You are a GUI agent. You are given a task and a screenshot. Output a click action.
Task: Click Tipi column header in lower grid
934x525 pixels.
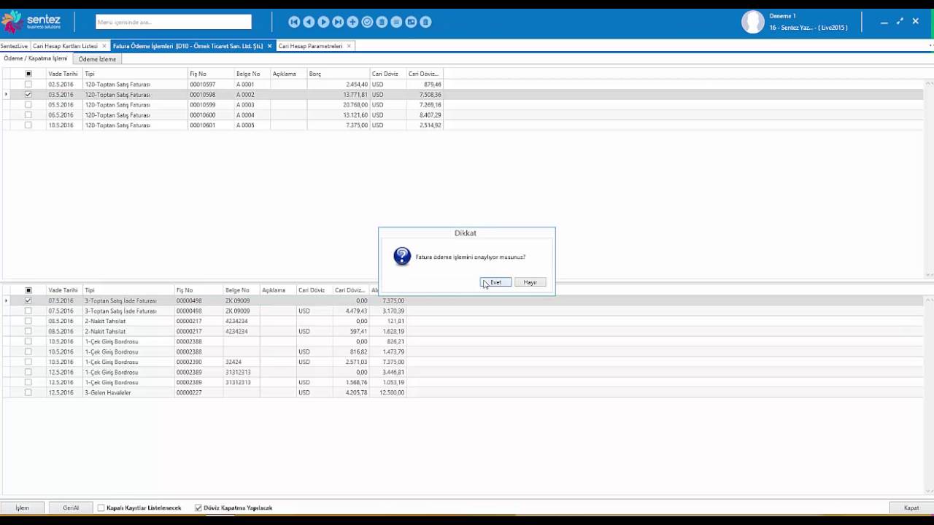pyautogui.click(x=128, y=290)
